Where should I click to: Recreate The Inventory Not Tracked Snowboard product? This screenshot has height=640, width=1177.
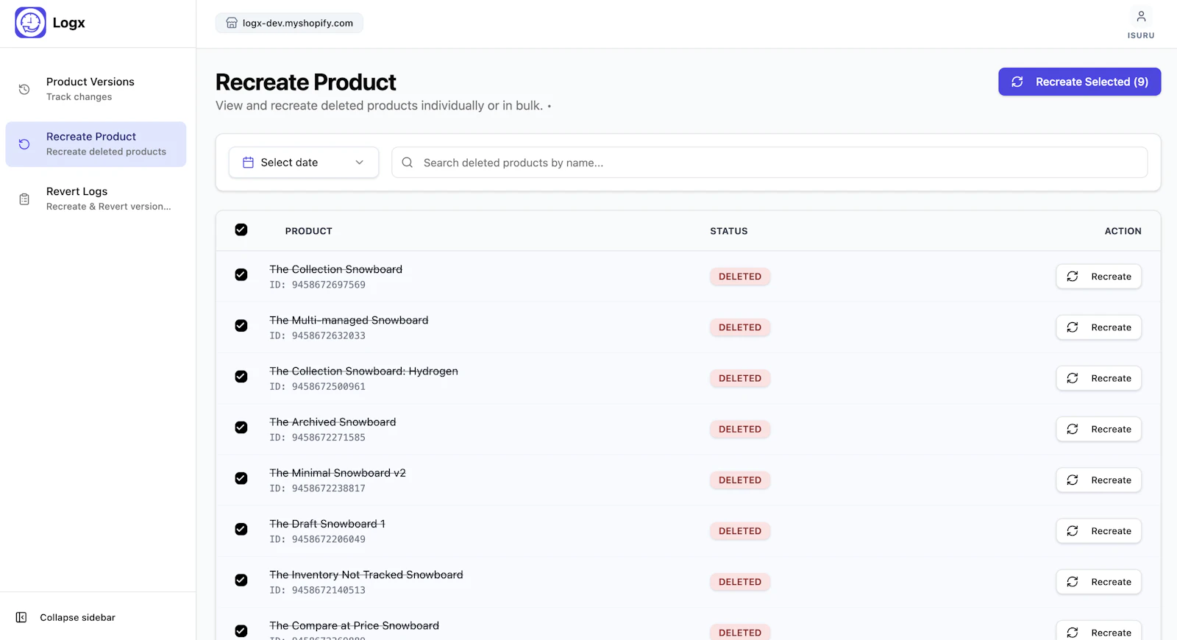coord(1099,582)
